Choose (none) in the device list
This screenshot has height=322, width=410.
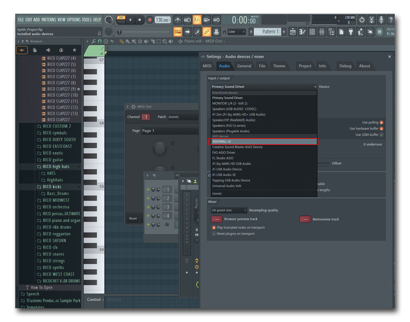pyautogui.click(x=264, y=193)
